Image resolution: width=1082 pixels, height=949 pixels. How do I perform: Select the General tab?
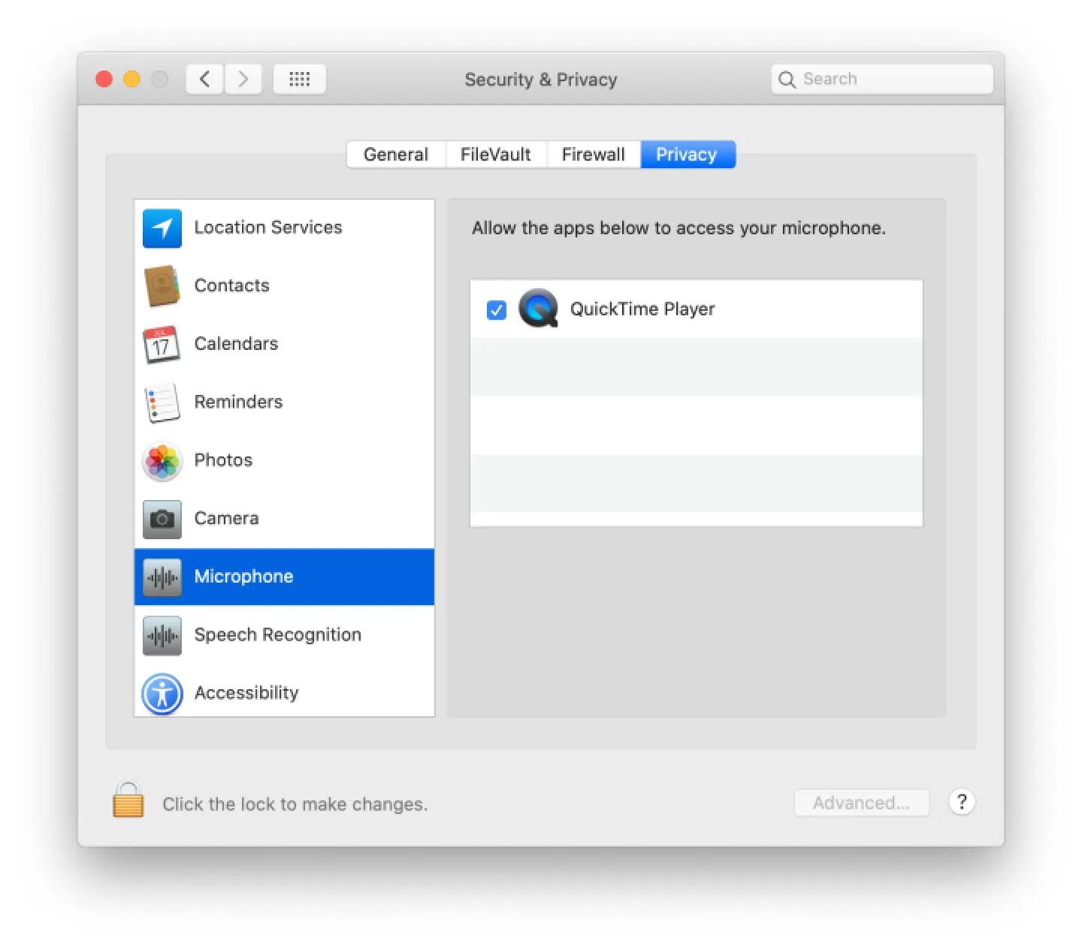pos(396,154)
